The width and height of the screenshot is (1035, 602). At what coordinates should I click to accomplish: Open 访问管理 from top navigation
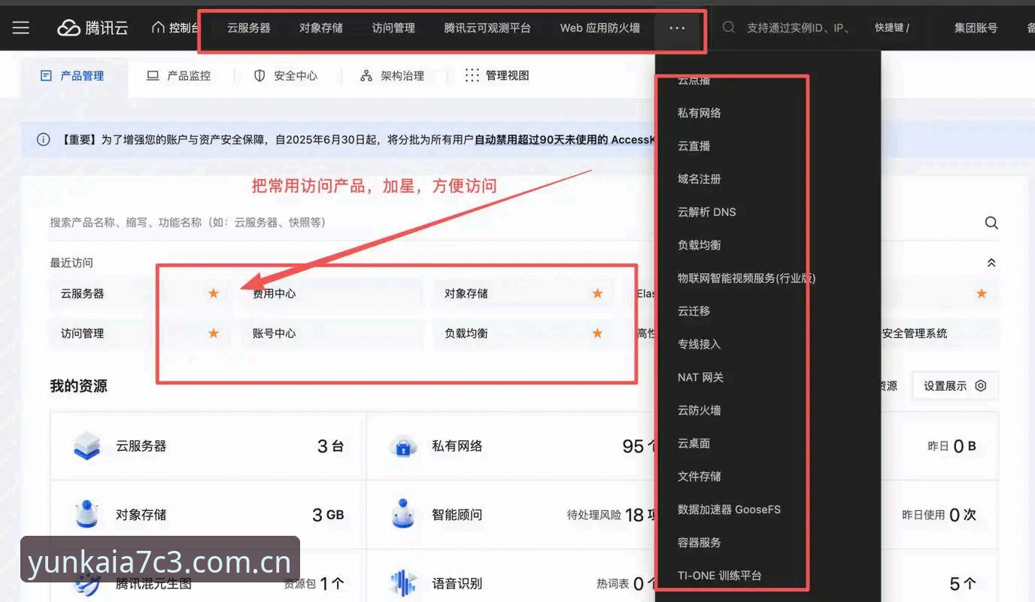[x=393, y=28]
